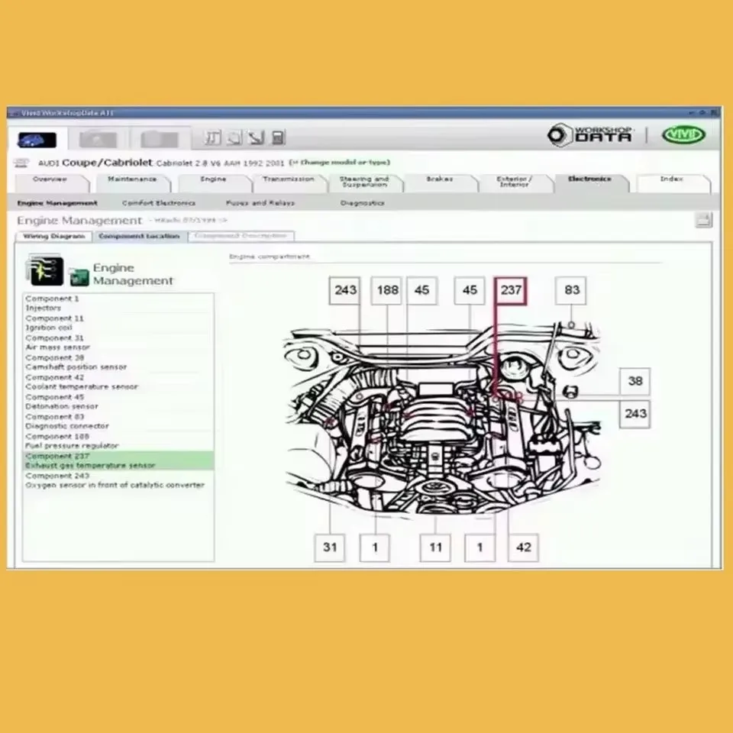Click label 38 on diagram right side

point(635,382)
